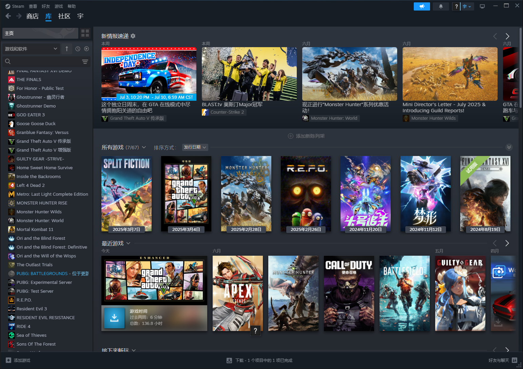Open account dropdown in title bar

click(x=467, y=6)
